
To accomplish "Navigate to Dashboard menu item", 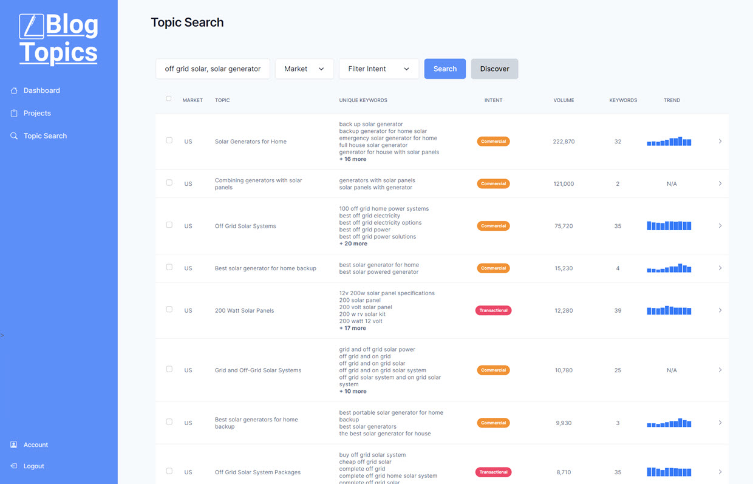I will 41,90.
